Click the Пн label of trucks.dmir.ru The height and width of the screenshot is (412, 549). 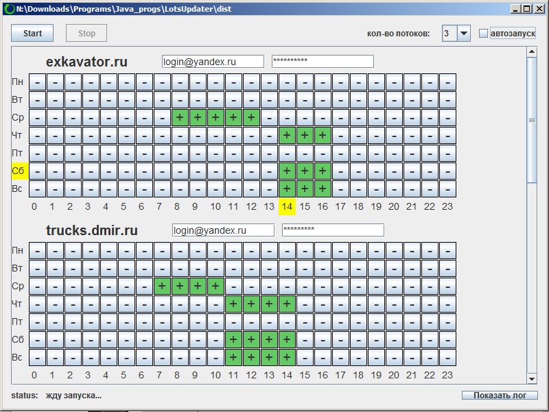click(x=18, y=250)
